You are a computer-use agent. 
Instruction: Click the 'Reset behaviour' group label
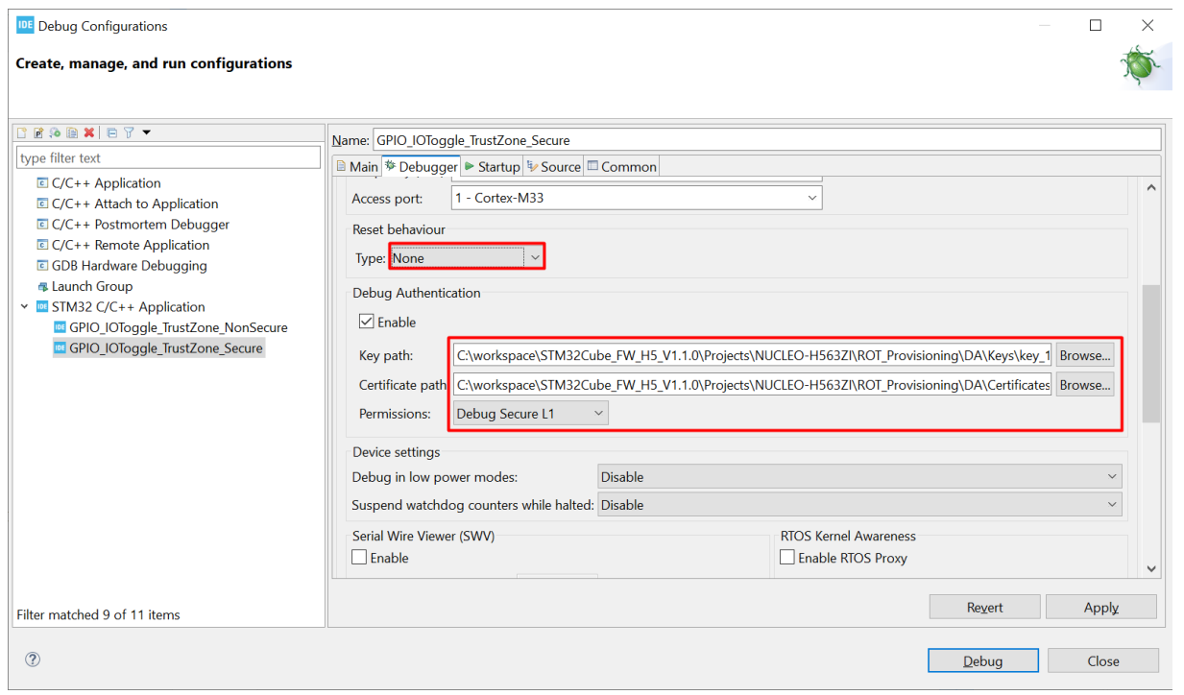399,229
